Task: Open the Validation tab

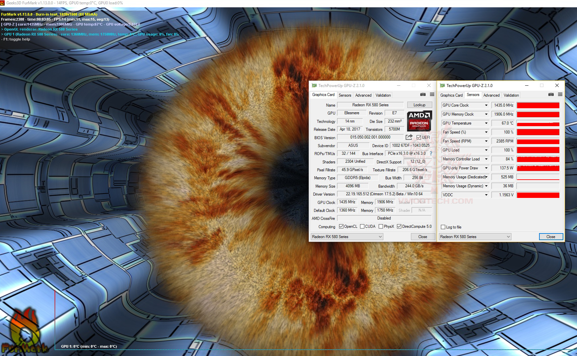Action: pos(383,95)
